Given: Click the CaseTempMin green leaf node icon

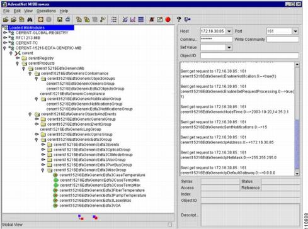Looking at the screenshot, I should [56, 180].
